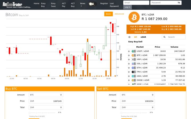Click the Buy BTC Amount field
The image size is (191, 119).
46,95
